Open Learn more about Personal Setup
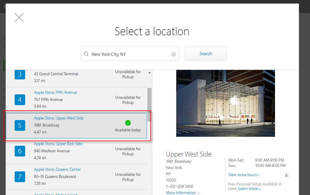Viewport: 310px width, 195px height. 249,189
